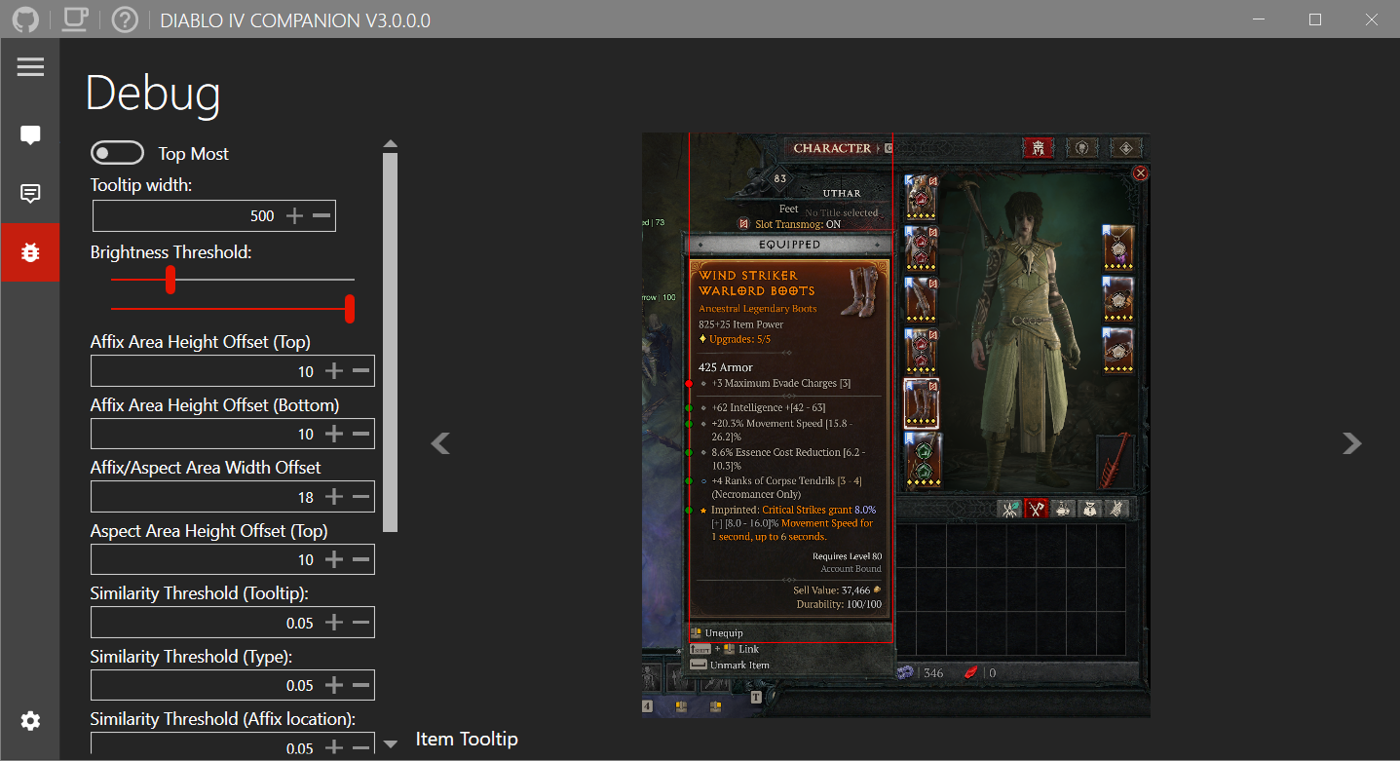The image size is (1400, 761).
Task: Open settings gear in sidebar
Action: point(30,721)
